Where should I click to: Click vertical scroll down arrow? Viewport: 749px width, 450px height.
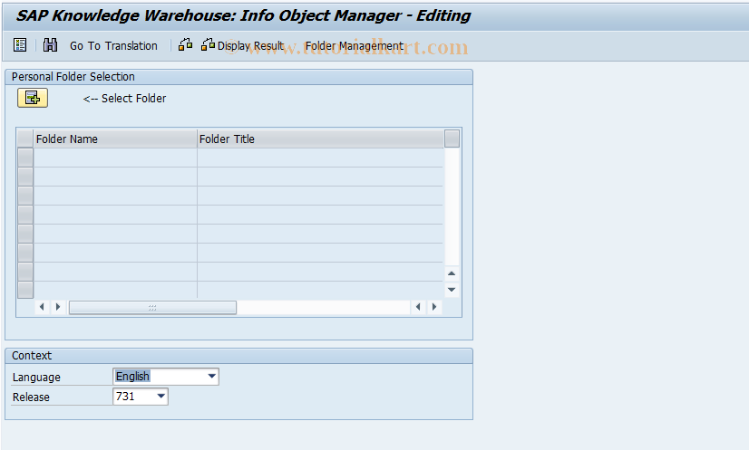452,290
